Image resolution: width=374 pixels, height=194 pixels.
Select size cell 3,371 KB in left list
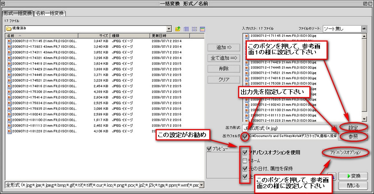pos(101,75)
